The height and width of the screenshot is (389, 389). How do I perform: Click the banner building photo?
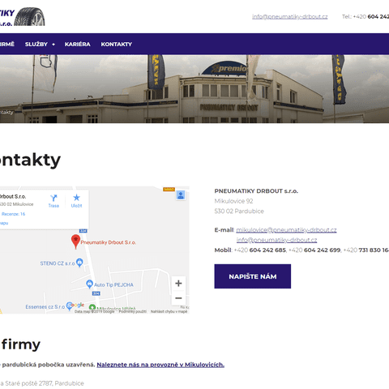click(x=194, y=89)
